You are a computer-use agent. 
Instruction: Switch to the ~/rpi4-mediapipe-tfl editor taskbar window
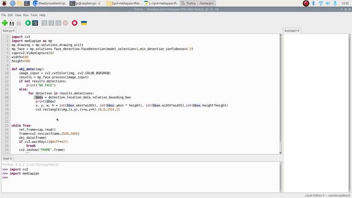(x=161, y=3)
